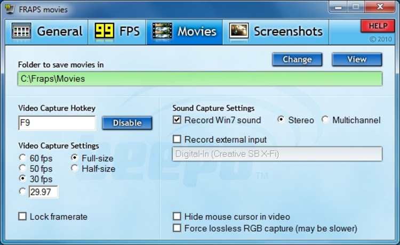The image size is (400, 245).
Task: Go to the Screenshots tab
Action: (x=276, y=32)
